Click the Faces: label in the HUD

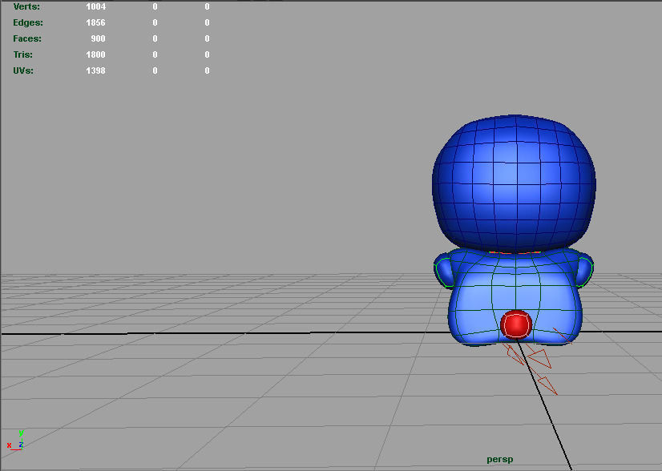tap(27, 38)
